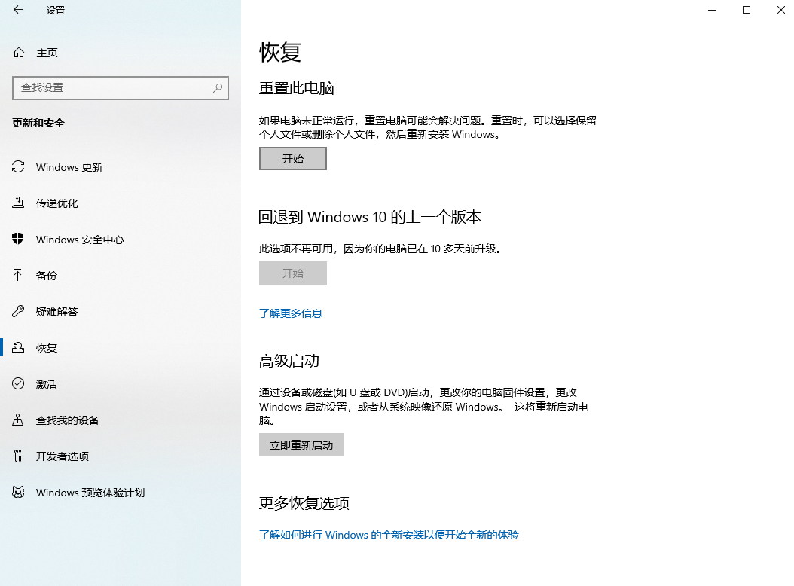Click the 传递优化 icon
Viewport: 794px width, 586px height.
point(18,203)
